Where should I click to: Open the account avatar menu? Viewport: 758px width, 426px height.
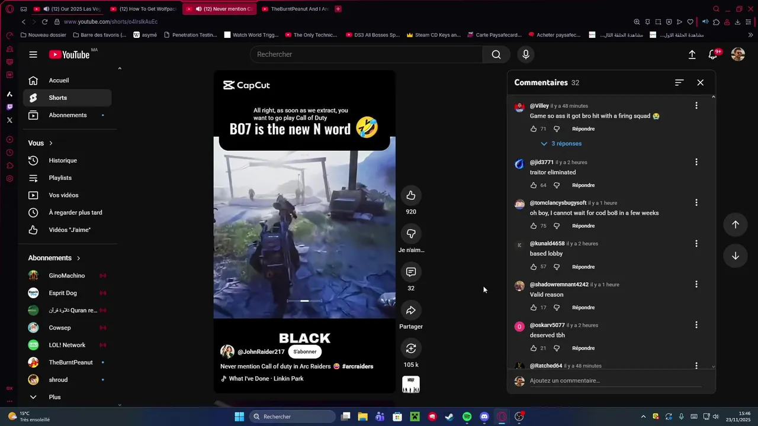pos(738,54)
